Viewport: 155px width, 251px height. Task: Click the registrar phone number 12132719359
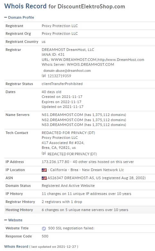tap(59, 76)
